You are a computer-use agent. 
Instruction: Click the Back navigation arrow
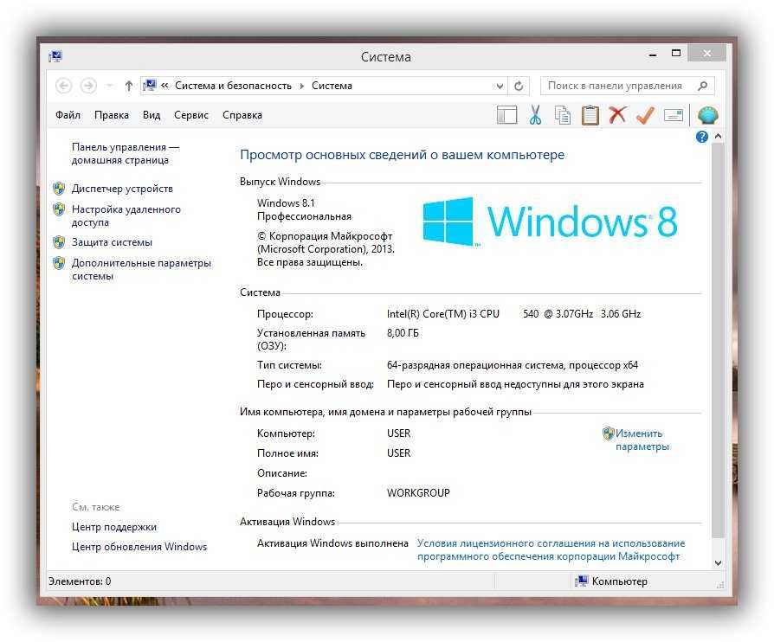tap(63, 86)
